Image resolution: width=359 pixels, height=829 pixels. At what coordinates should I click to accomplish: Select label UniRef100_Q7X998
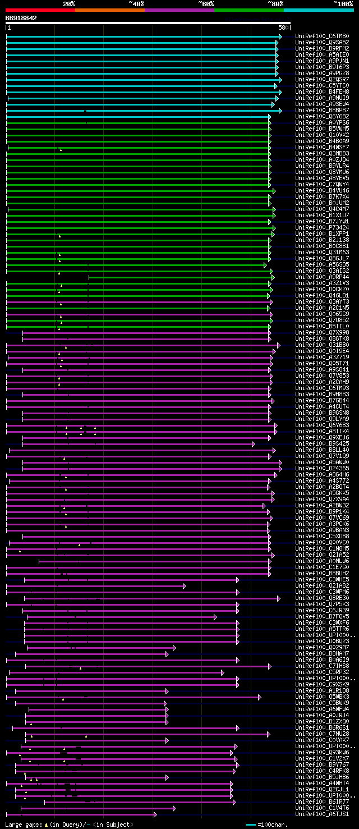pyautogui.click(x=322, y=333)
